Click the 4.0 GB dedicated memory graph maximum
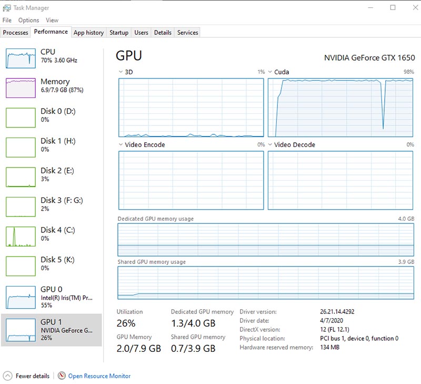421x384 pixels. (x=406, y=219)
